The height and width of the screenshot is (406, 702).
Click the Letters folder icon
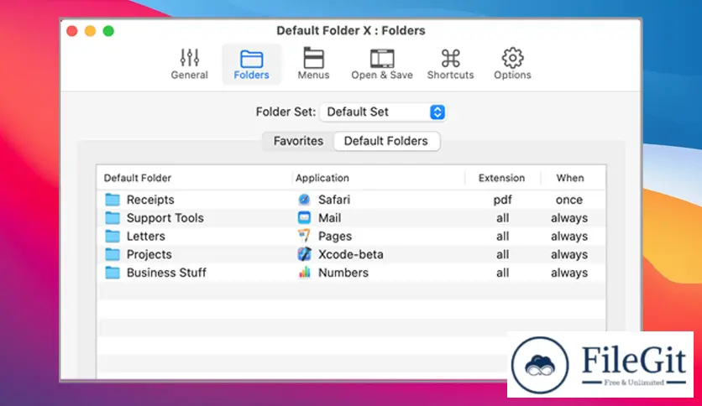[x=113, y=236]
